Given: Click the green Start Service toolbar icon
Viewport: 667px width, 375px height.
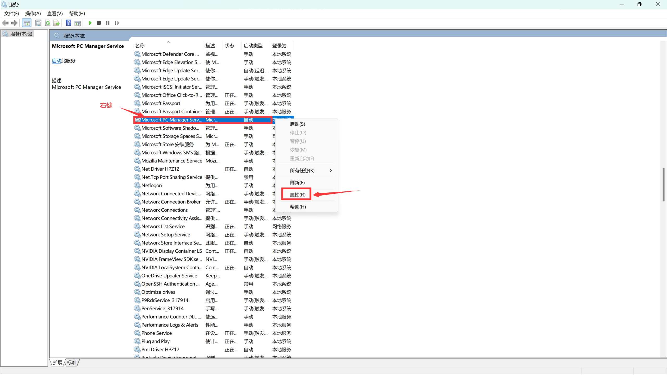Looking at the screenshot, I should 90,23.
